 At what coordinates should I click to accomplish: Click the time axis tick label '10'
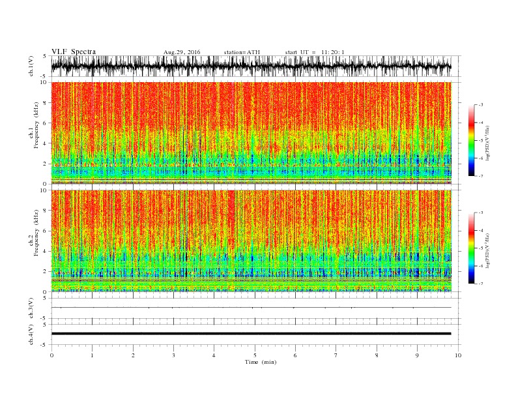coord(458,355)
